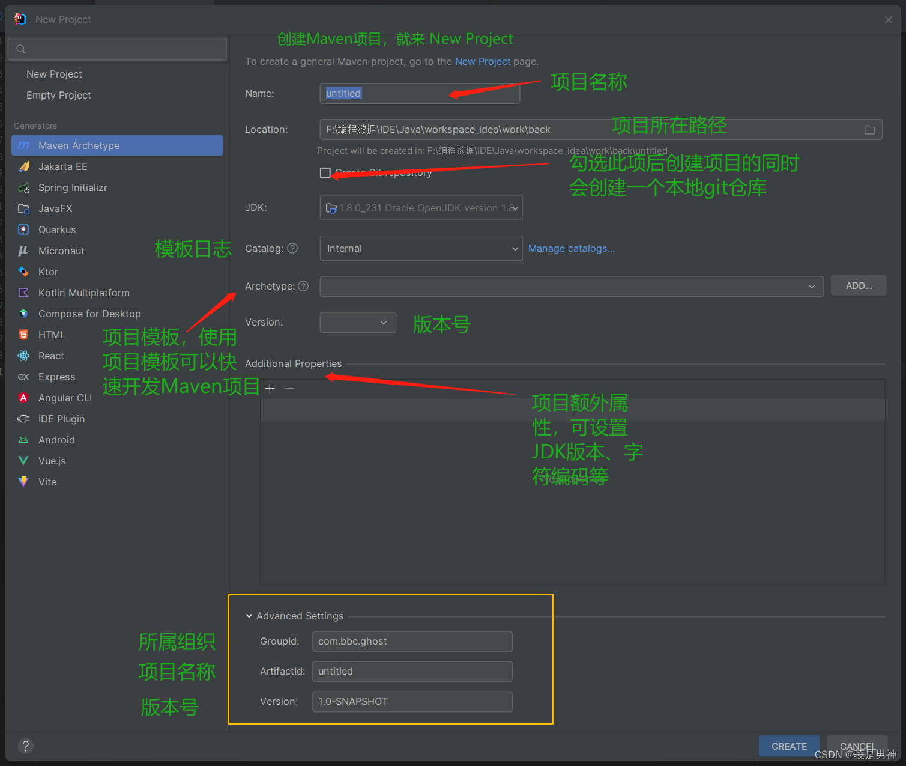Select Angular CLI generator

pyautogui.click(x=117, y=398)
